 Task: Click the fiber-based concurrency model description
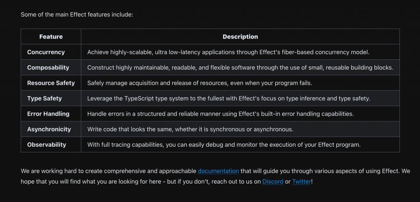[228, 52]
